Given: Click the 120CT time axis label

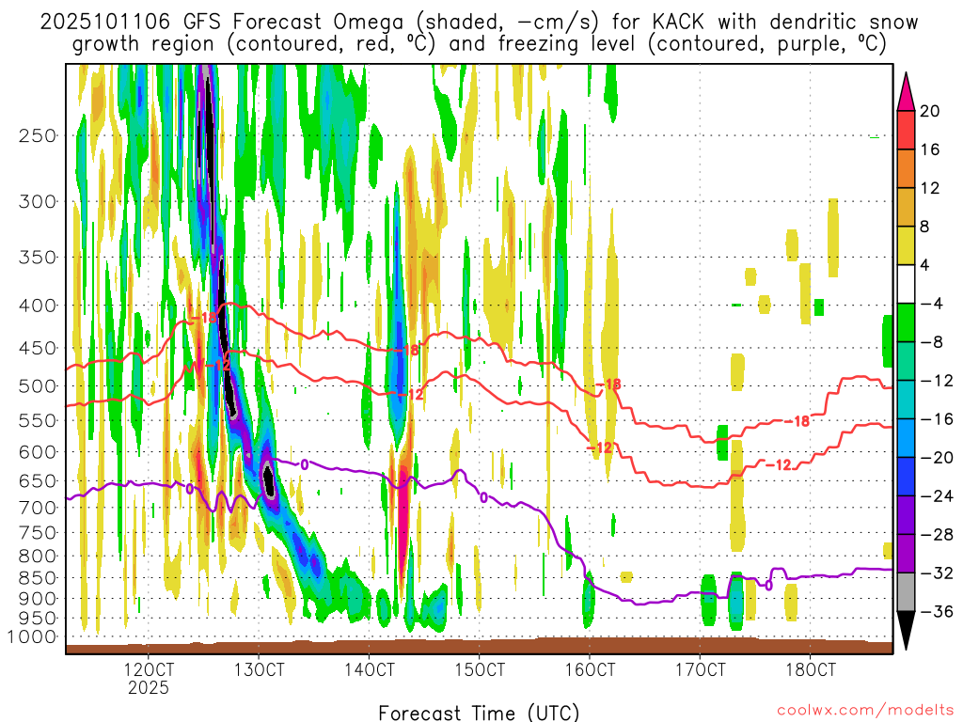Looking at the screenshot, I should click(148, 669).
